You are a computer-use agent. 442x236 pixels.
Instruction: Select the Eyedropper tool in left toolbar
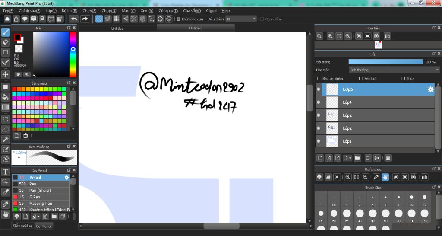tap(6, 204)
